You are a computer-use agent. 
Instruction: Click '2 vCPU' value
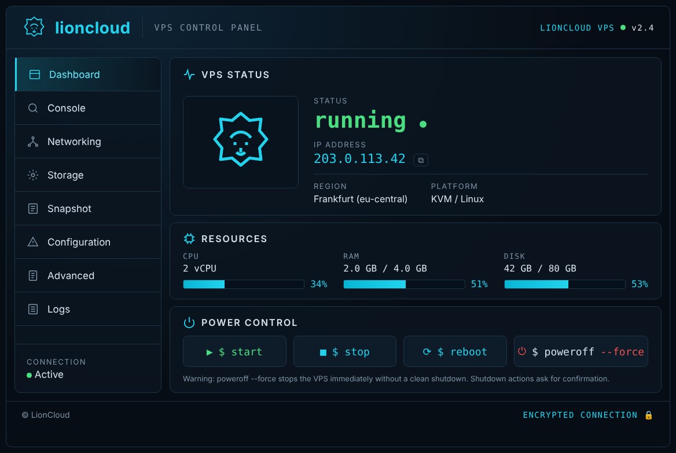[200, 268]
